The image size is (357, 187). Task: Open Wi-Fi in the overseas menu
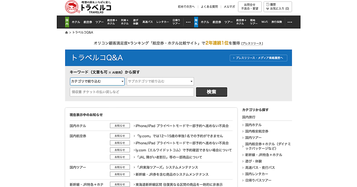(x=264, y=22)
